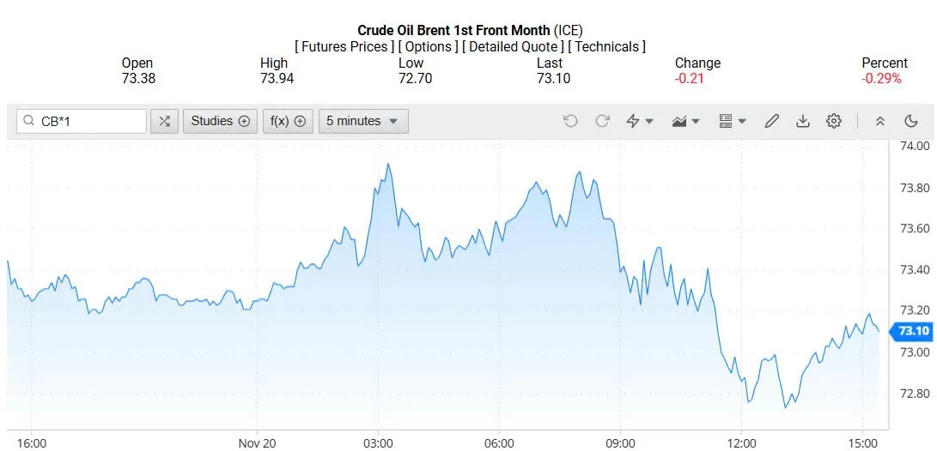The height and width of the screenshot is (451, 937).
Task: Select the pencil drawing tool
Action: tap(771, 122)
